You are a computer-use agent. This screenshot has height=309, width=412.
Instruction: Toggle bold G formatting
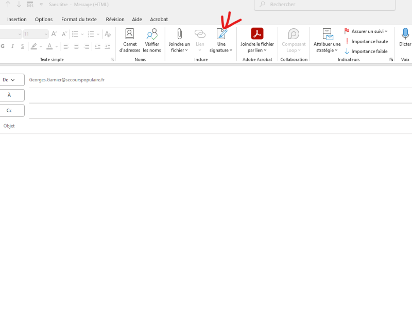coord(3,46)
